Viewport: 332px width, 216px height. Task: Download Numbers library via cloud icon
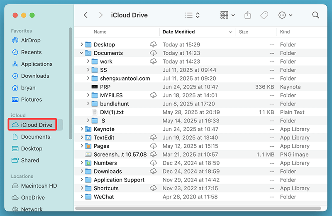[x=153, y=163]
